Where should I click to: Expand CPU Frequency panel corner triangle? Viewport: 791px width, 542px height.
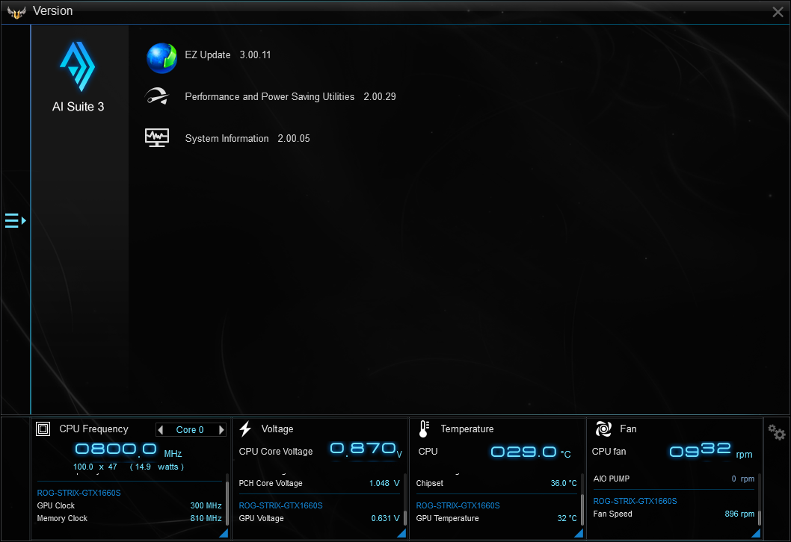(x=224, y=533)
